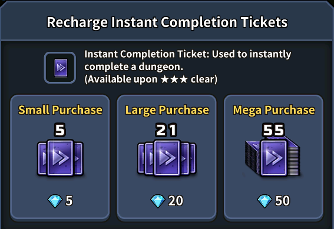
Task: Click the gem icon beside price 5
Action: coord(55,201)
